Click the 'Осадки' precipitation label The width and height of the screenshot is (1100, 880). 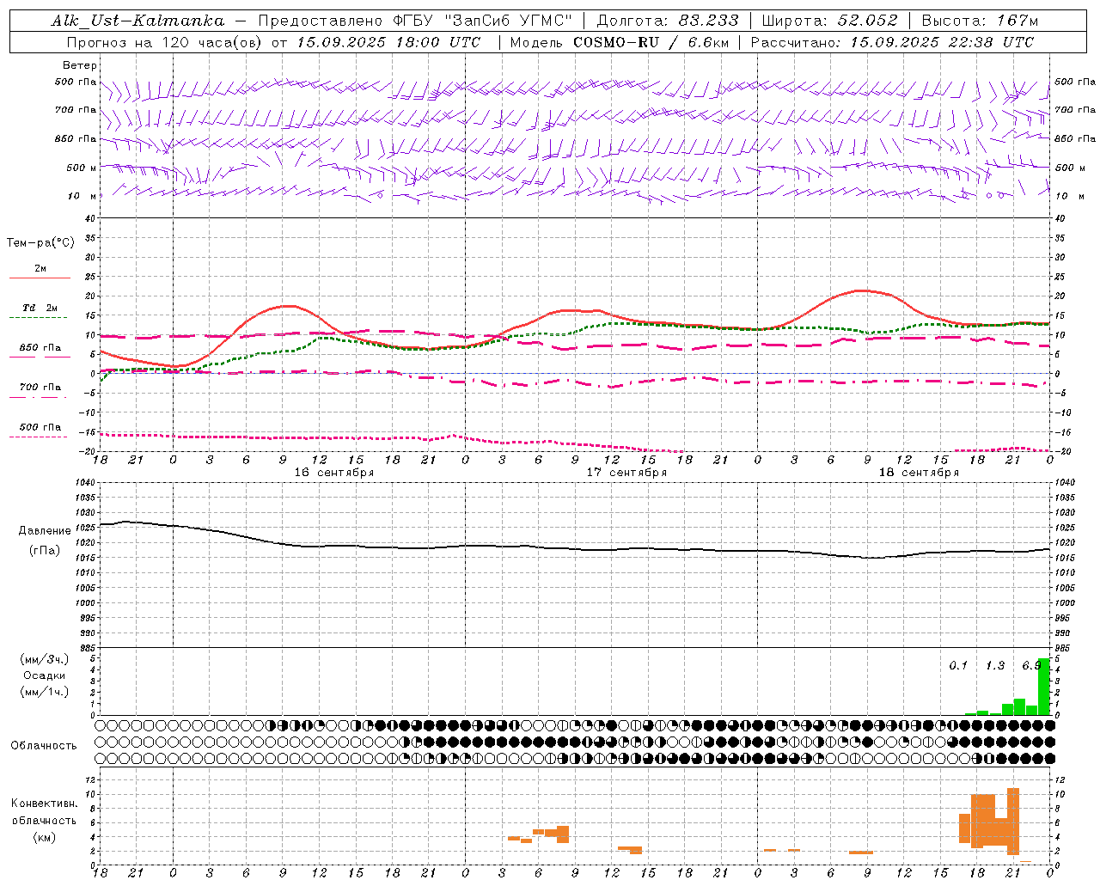tap(45, 675)
